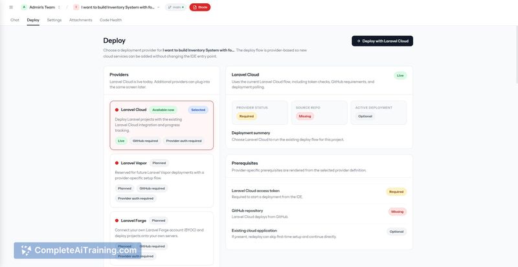Click the Laravel Vapor red dot icon
The height and width of the screenshot is (267, 518).
coord(117,163)
